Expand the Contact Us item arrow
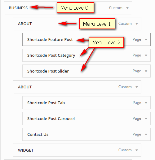 coord(146,135)
